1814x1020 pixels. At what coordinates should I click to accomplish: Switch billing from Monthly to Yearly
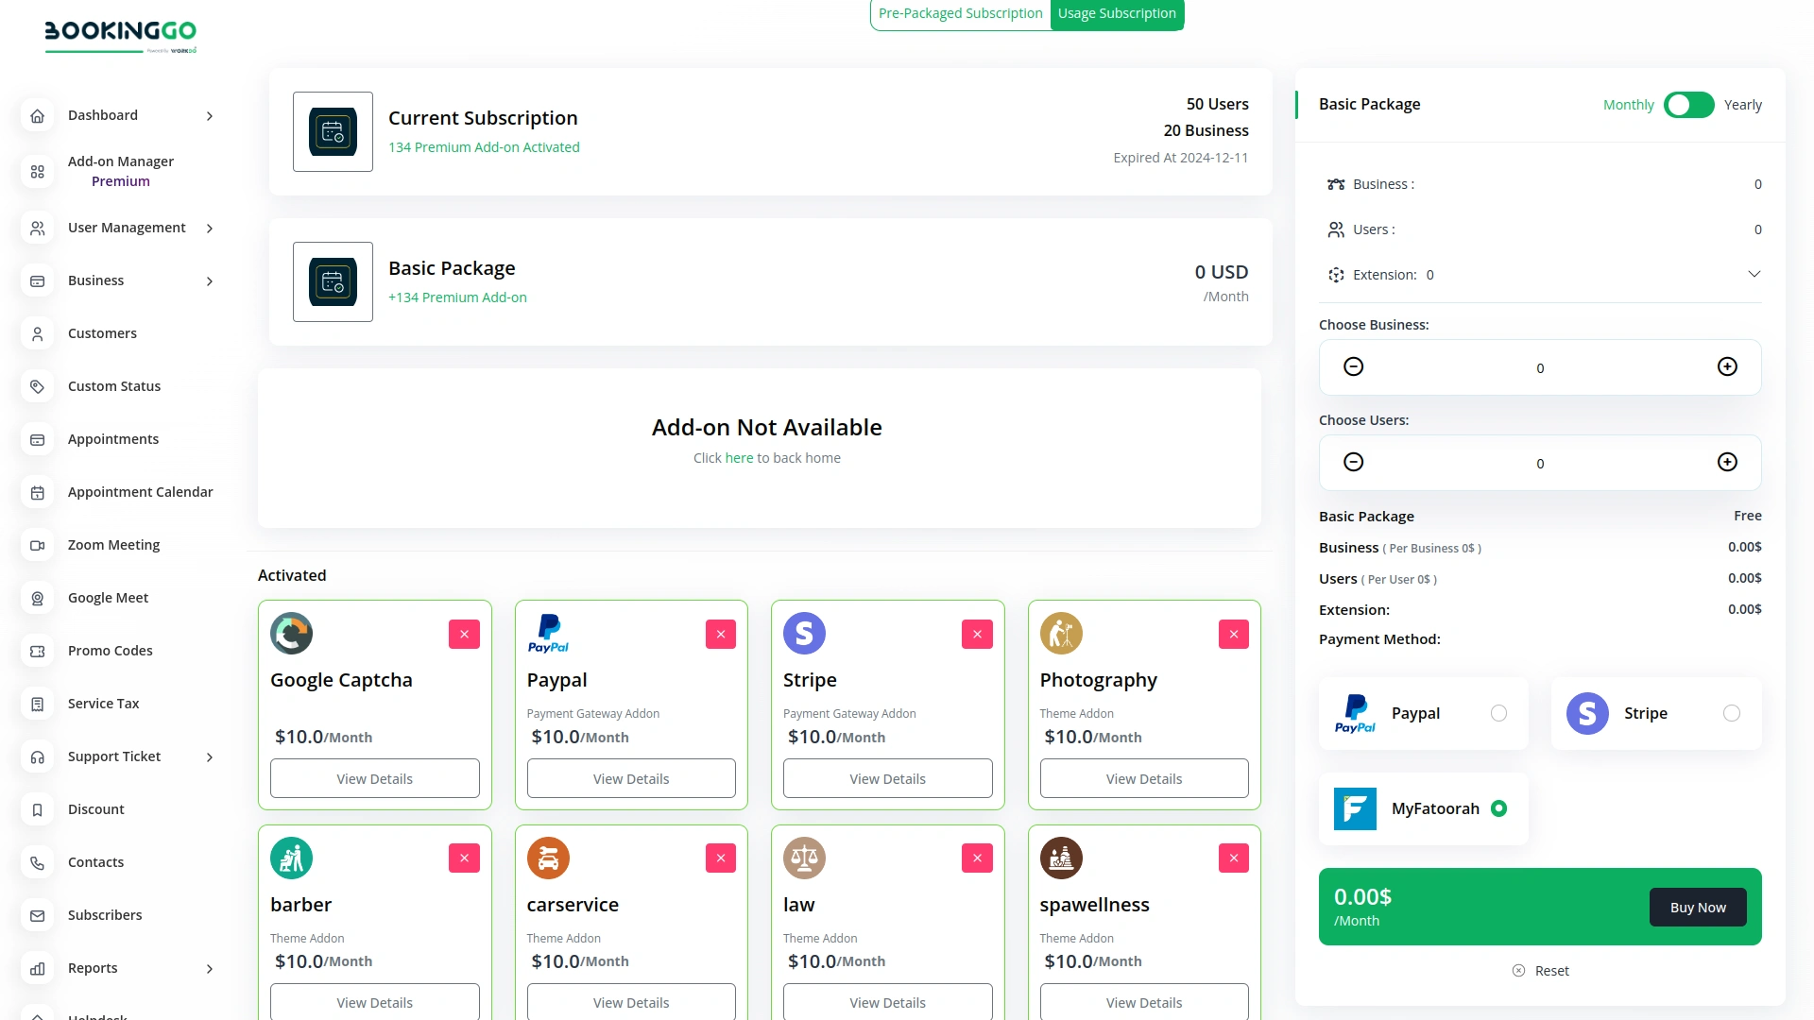point(1688,105)
